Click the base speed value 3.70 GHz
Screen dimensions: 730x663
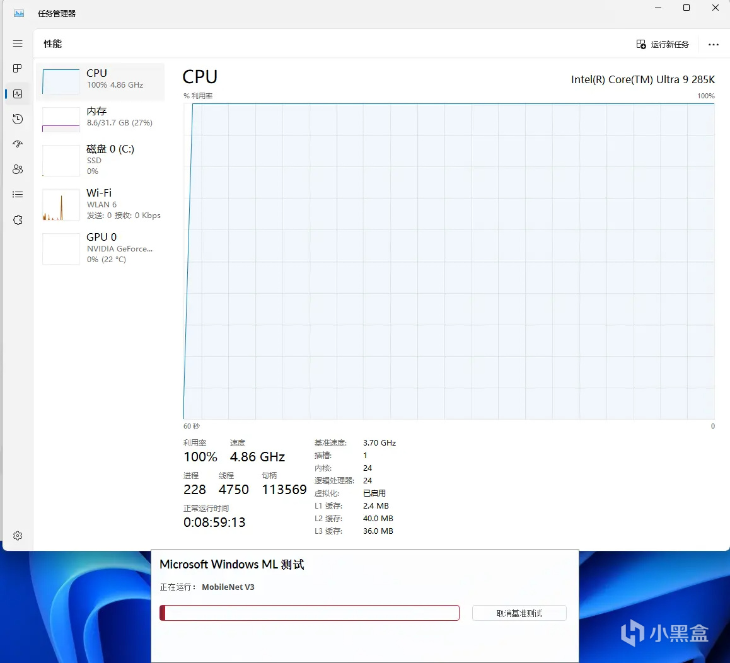click(379, 443)
